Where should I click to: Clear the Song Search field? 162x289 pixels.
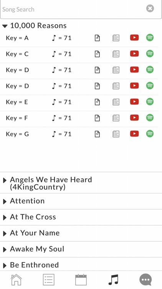click(x=150, y=8)
